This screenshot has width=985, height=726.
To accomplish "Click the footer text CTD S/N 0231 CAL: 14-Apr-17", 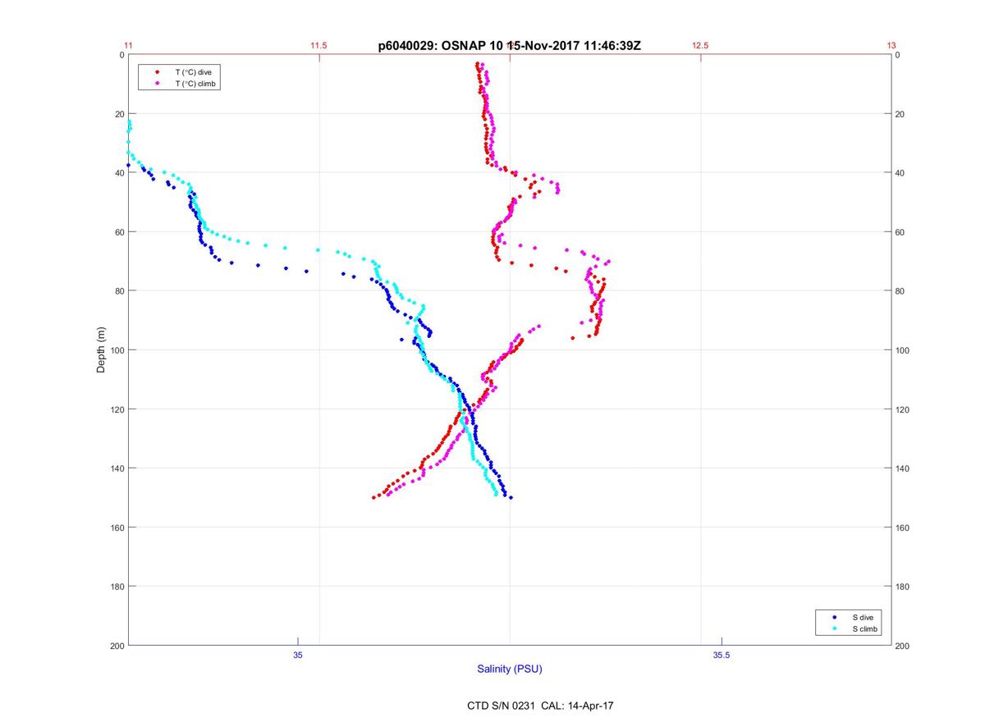I will [x=539, y=705].
